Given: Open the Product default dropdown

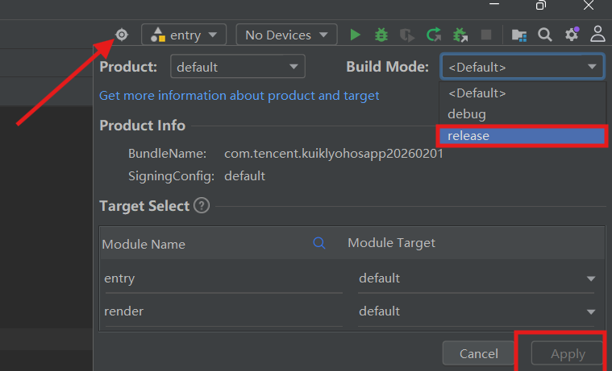Looking at the screenshot, I should [x=238, y=67].
